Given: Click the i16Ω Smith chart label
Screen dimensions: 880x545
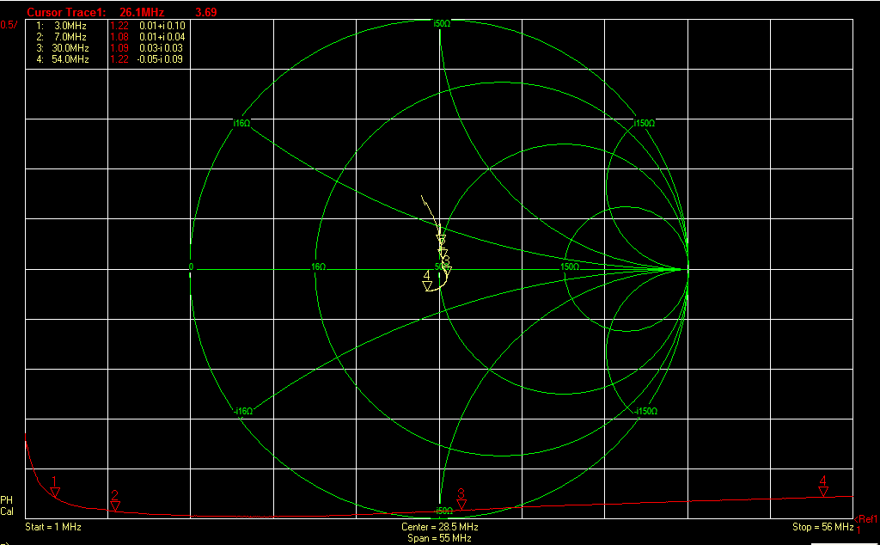Looking at the screenshot, I should (241, 124).
